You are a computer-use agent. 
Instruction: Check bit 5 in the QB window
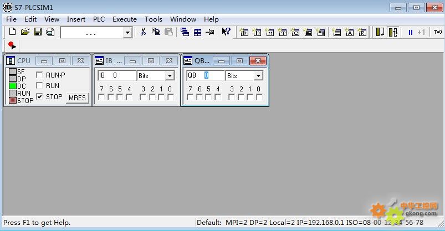[208, 97]
